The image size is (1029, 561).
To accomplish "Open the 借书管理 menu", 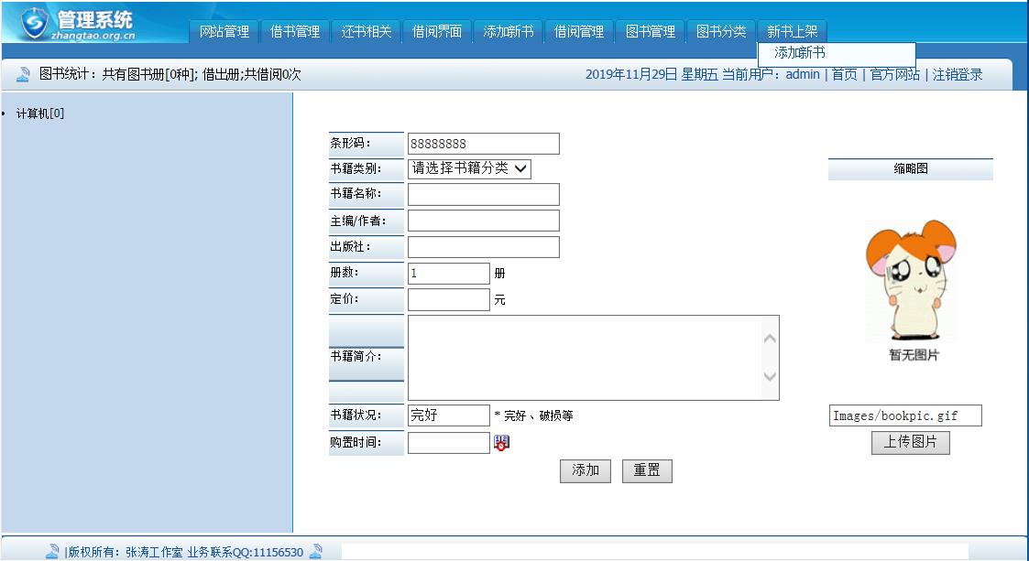I will click(294, 30).
